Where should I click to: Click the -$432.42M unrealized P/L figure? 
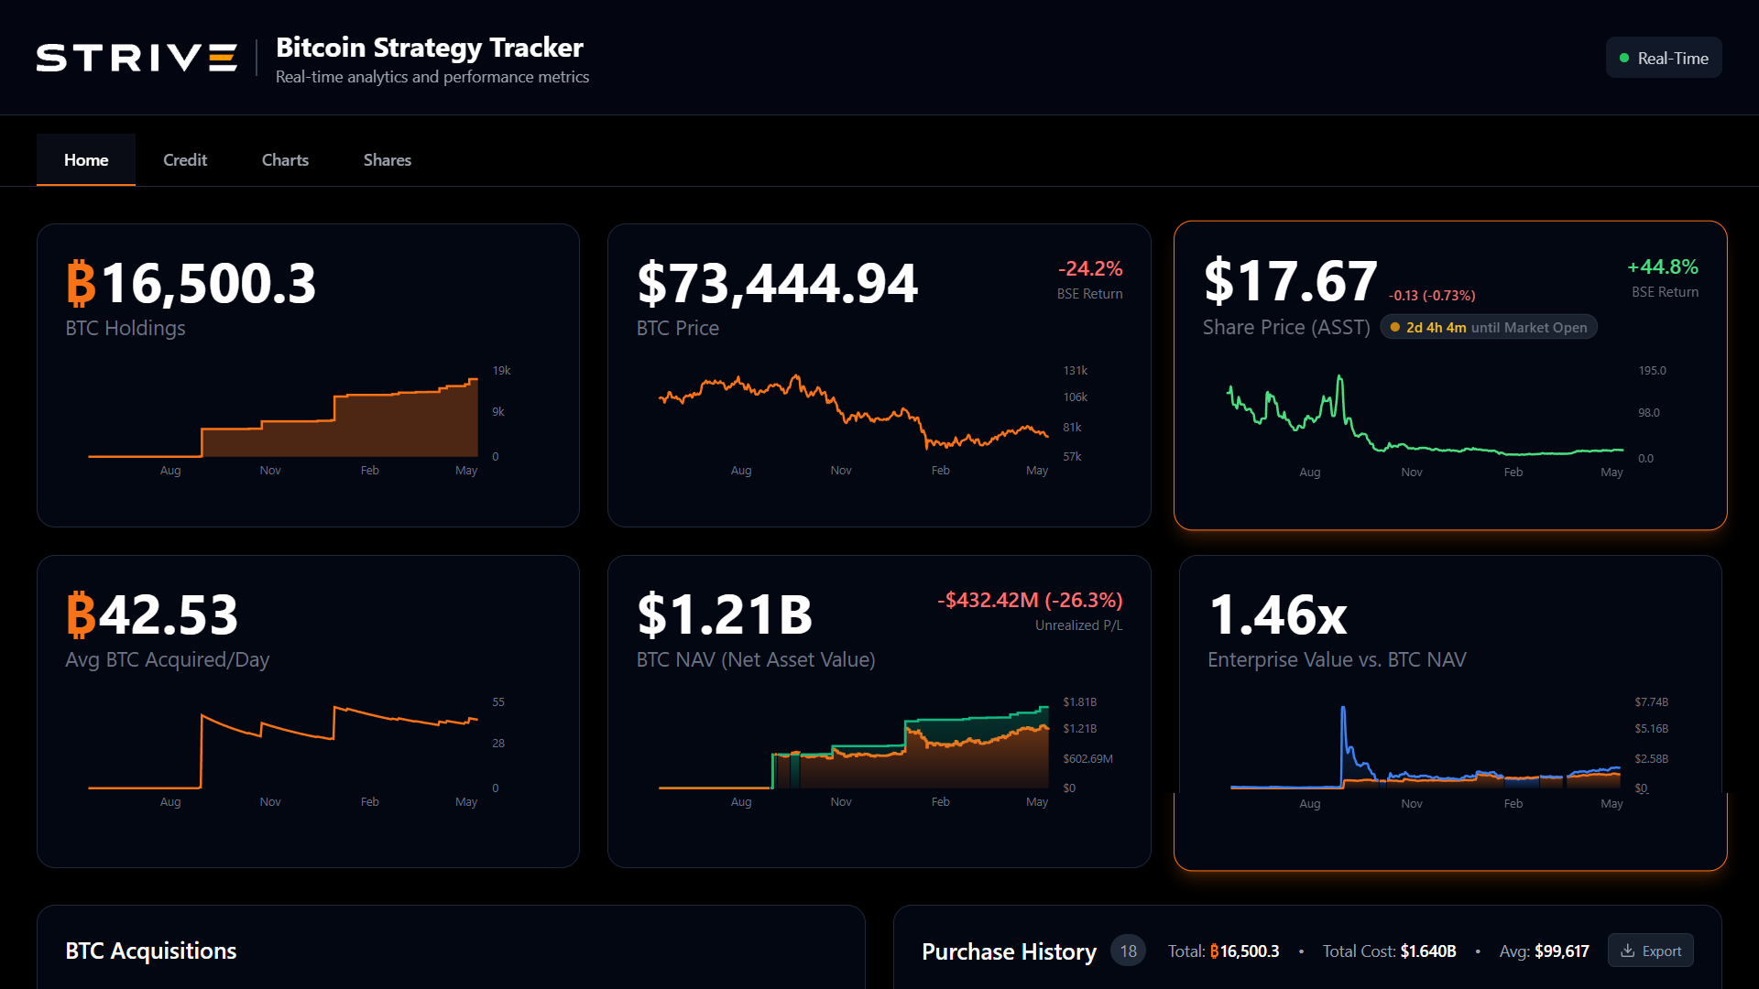tap(1030, 600)
